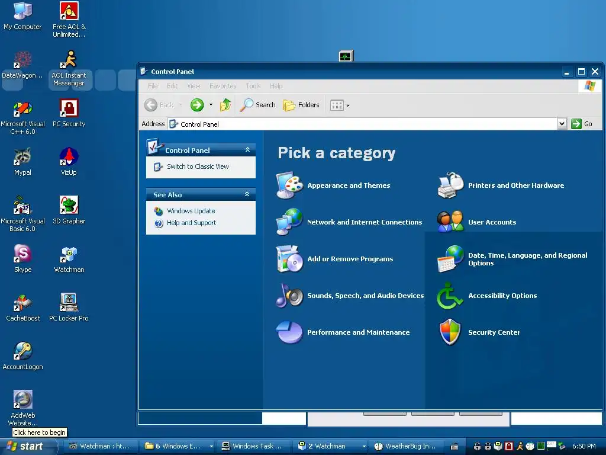The height and width of the screenshot is (455, 606).
Task: Select the Watchman desktop icon
Action: (x=69, y=259)
